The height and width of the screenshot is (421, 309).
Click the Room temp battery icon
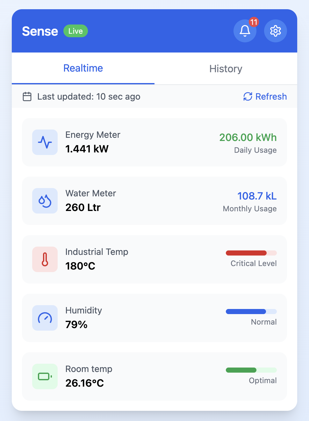[45, 376]
